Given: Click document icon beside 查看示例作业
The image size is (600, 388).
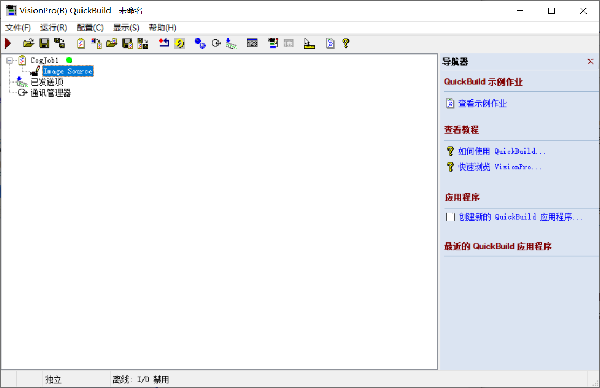Looking at the screenshot, I should point(451,103).
